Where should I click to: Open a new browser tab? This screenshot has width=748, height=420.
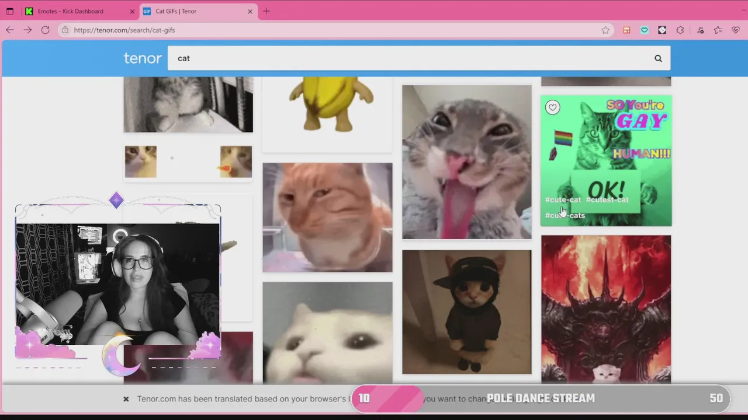[266, 11]
